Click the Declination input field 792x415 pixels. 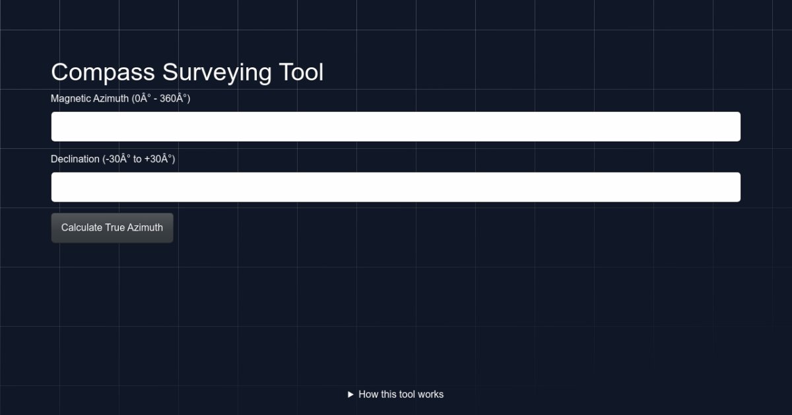(396, 187)
